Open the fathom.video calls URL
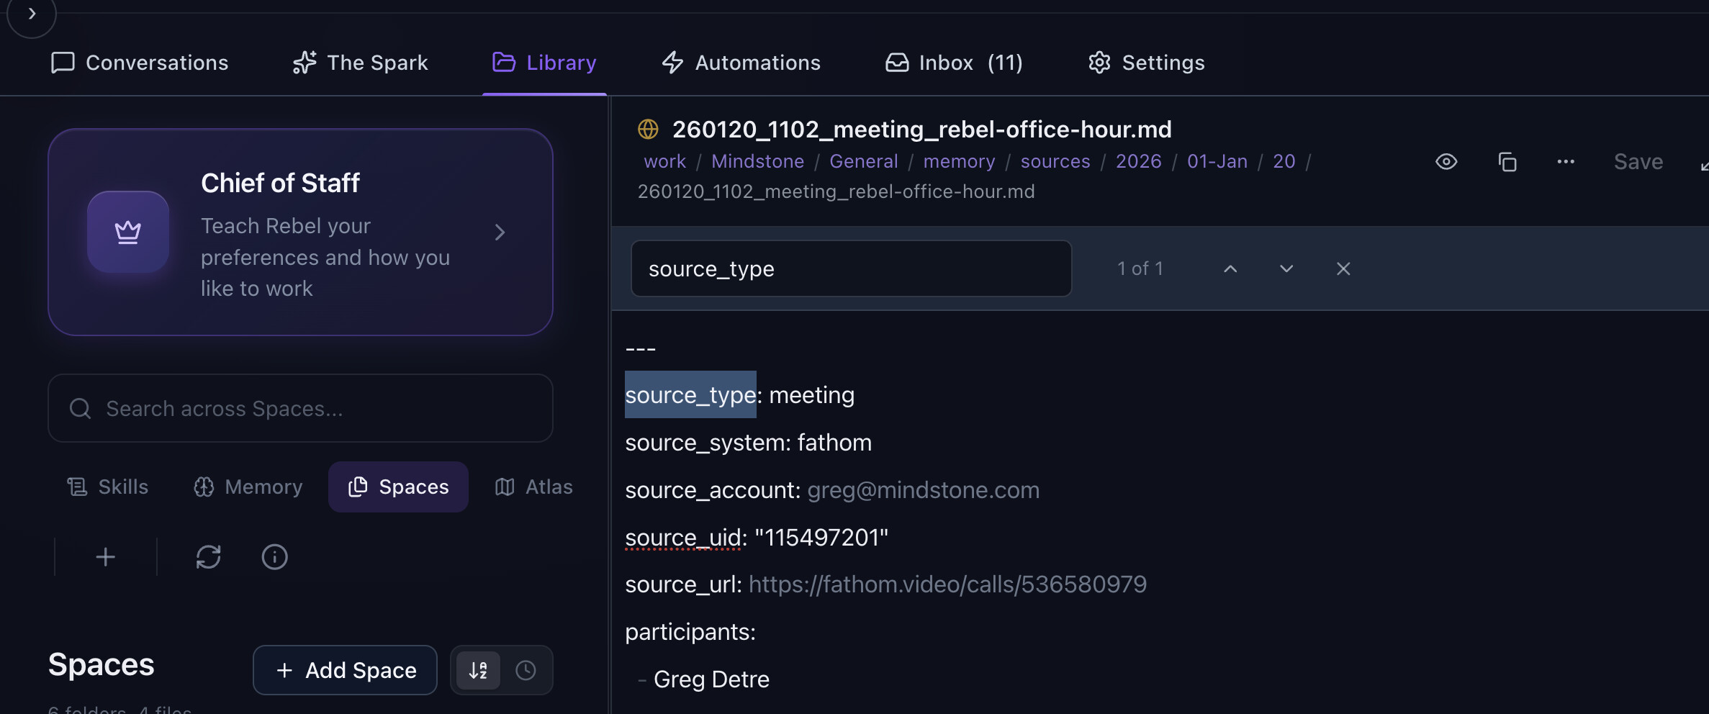Screen dimensions: 1709x714 point(947,584)
